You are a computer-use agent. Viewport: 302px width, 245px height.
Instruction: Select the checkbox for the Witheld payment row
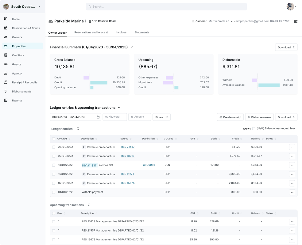53,192
